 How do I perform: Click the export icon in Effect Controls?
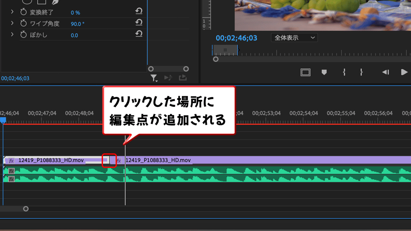[x=183, y=77]
